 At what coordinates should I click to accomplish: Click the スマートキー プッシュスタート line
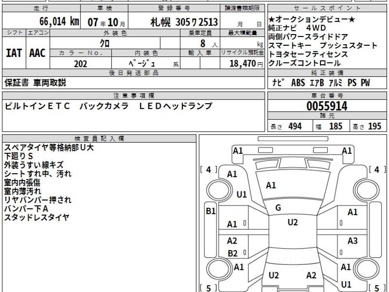(x=323, y=45)
